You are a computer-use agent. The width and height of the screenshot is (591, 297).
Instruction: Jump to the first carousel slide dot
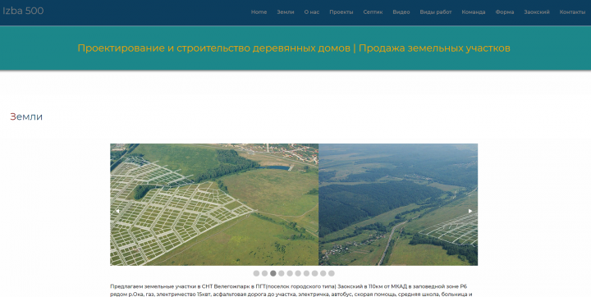coord(256,273)
